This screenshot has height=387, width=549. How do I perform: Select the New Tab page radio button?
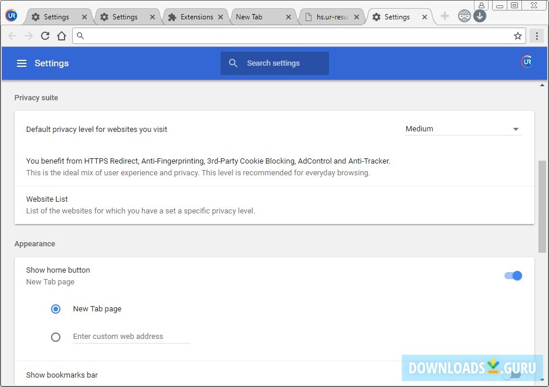coord(56,309)
